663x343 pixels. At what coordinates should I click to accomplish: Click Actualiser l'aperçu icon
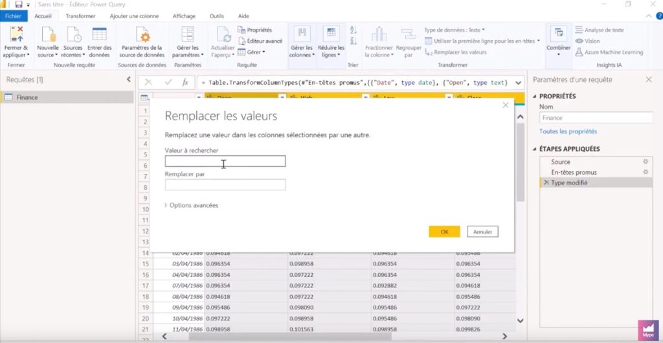223,34
